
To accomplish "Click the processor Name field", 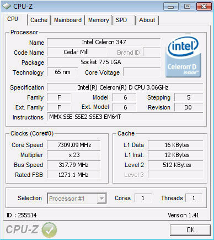I will [x=104, y=42].
